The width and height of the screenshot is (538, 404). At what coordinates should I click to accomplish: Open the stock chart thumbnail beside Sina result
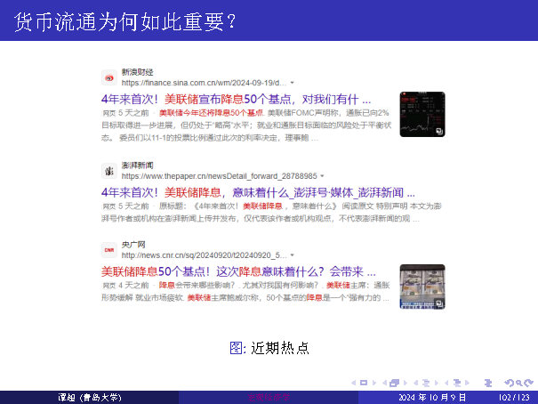[422, 115]
